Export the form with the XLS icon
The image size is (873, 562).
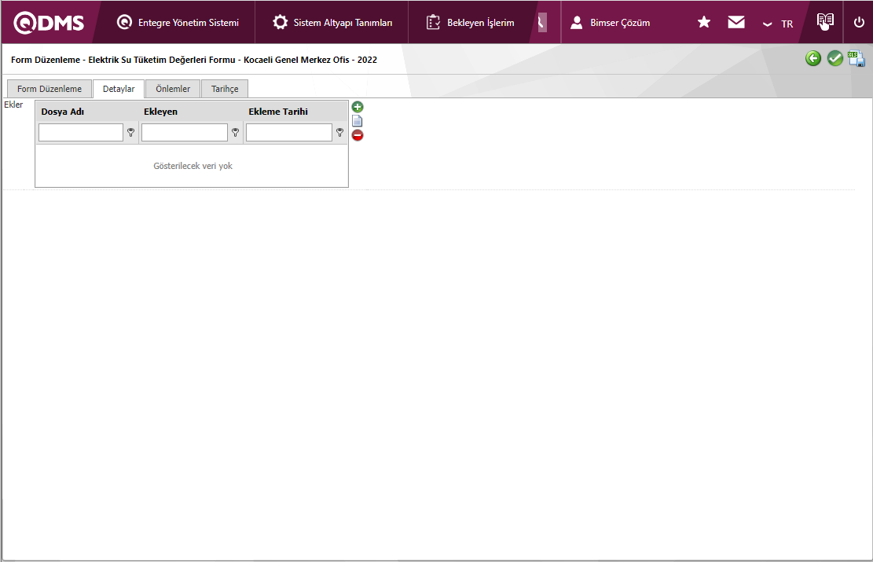856,59
